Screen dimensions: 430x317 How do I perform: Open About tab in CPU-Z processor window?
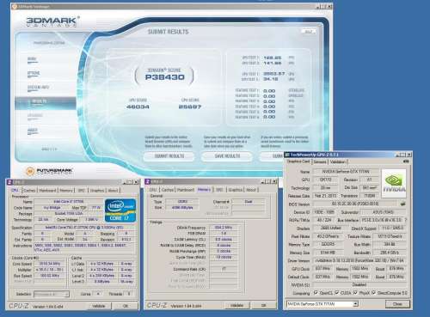pyautogui.click(x=113, y=191)
